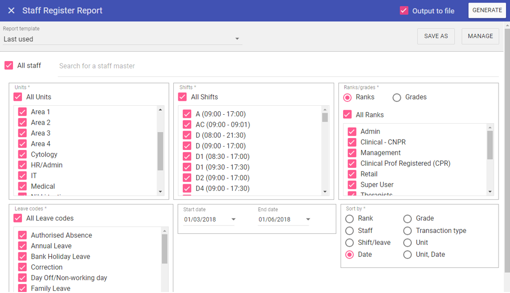Click the GENERATE button
The height and width of the screenshot is (293, 510).
tap(487, 10)
